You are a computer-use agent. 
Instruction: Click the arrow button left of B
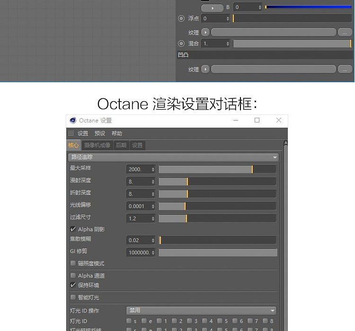pos(213,8)
